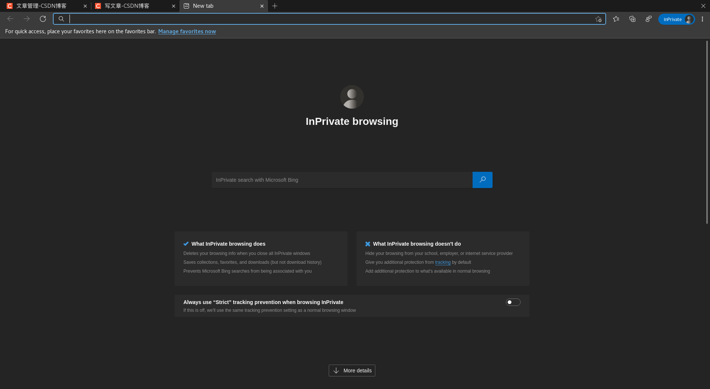Click the Manage favorites now link
Image resolution: width=710 pixels, height=389 pixels.
point(187,31)
